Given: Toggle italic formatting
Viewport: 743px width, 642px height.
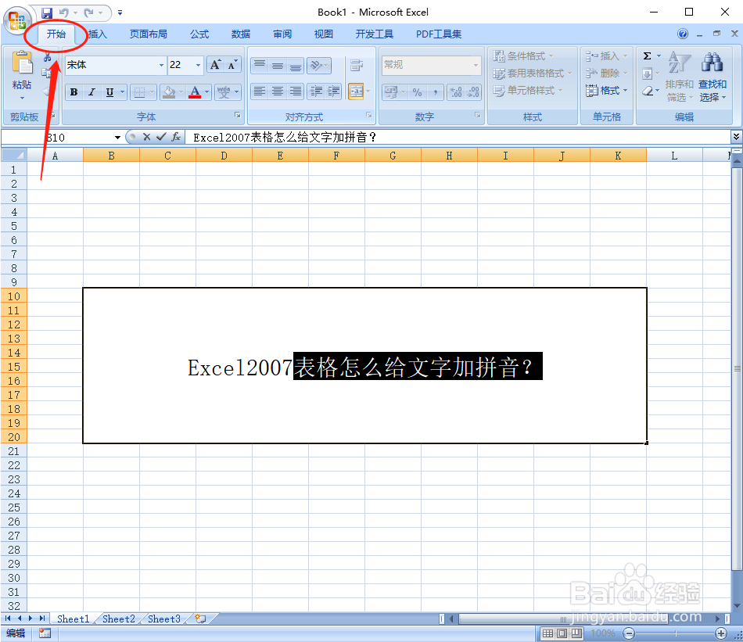Looking at the screenshot, I should [92, 92].
